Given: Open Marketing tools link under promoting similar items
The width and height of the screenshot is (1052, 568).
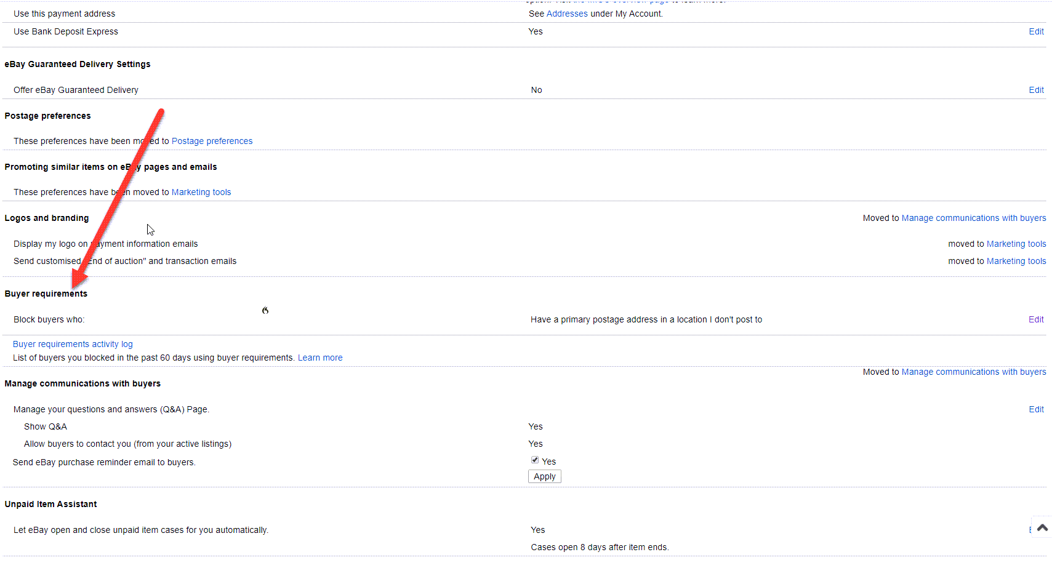Looking at the screenshot, I should point(201,192).
